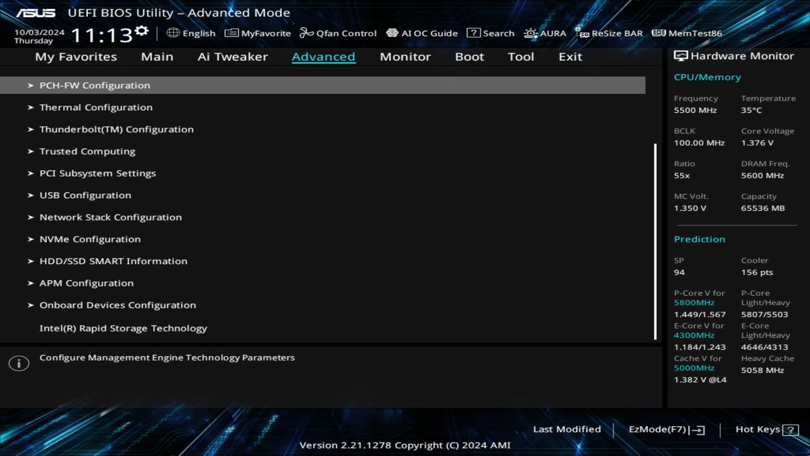
Task: Open the AI OC Guide
Action: click(x=422, y=33)
